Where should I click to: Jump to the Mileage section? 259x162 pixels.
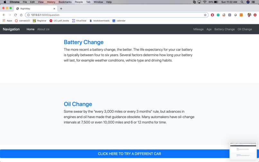tap(198, 29)
